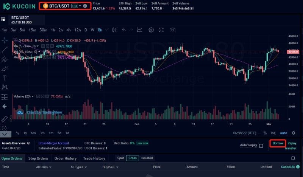Redo the last chart action
This screenshot has height=177, width=303.
[x=131, y=30]
